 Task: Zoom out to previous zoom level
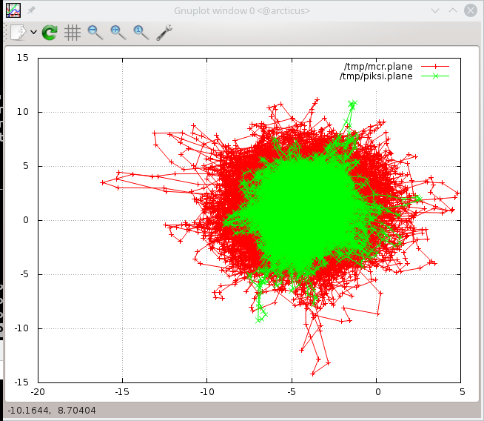95,32
